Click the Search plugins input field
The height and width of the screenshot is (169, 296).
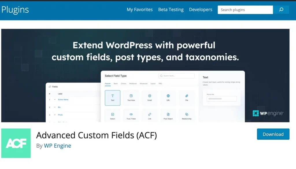pyautogui.click(x=245, y=10)
